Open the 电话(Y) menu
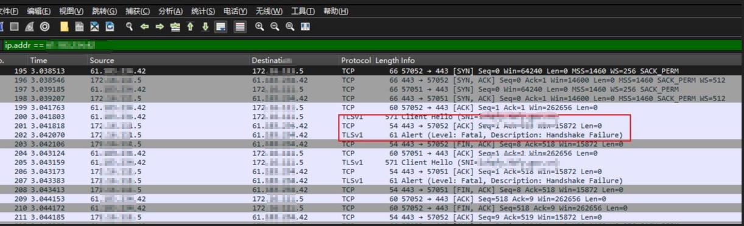Image resolution: width=744 pixels, height=226 pixels. tap(235, 12)
